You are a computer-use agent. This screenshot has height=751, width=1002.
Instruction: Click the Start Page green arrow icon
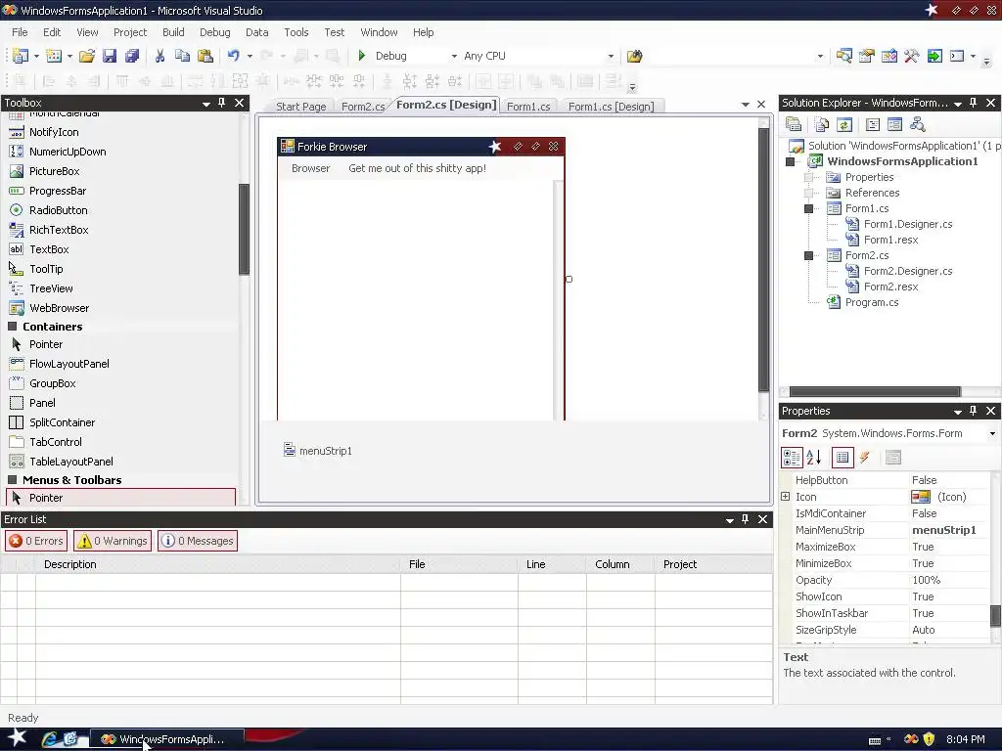934,56
